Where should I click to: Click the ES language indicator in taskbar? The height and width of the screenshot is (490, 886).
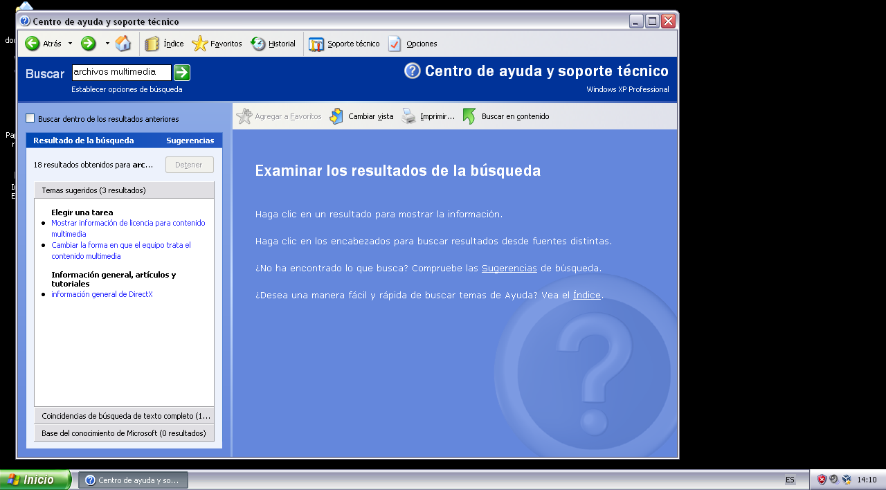pos(790,480)
